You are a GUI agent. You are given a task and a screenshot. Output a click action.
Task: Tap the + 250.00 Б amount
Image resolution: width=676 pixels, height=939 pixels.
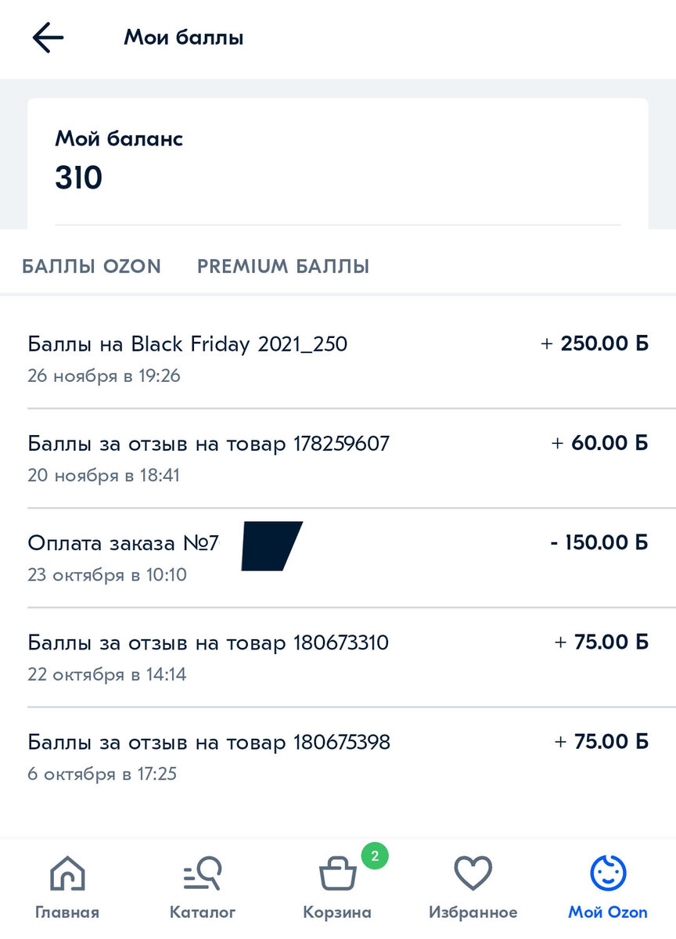coord(595,344)
